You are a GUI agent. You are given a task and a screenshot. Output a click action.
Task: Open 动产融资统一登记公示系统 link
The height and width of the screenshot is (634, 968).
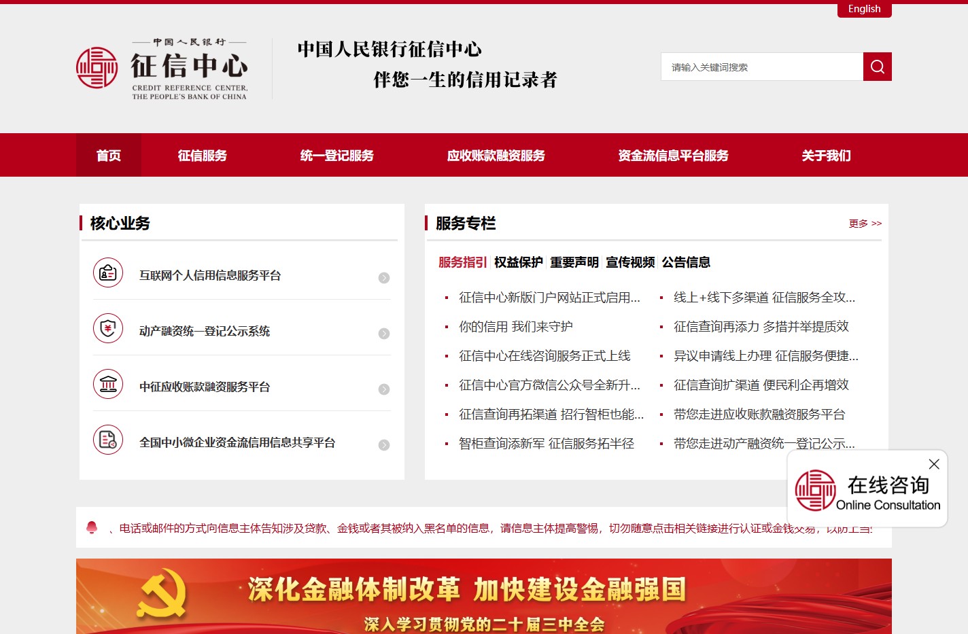205,331
